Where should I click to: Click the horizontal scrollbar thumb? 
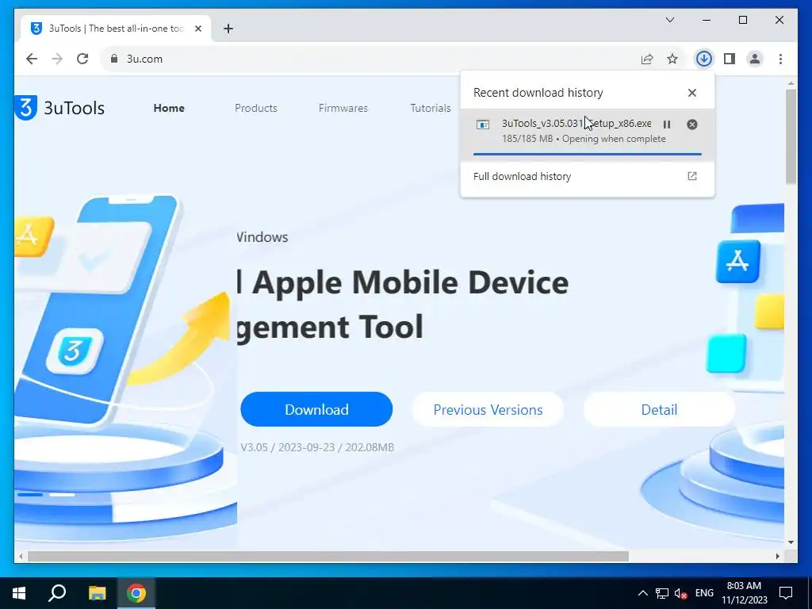click(x=327, y=556)
